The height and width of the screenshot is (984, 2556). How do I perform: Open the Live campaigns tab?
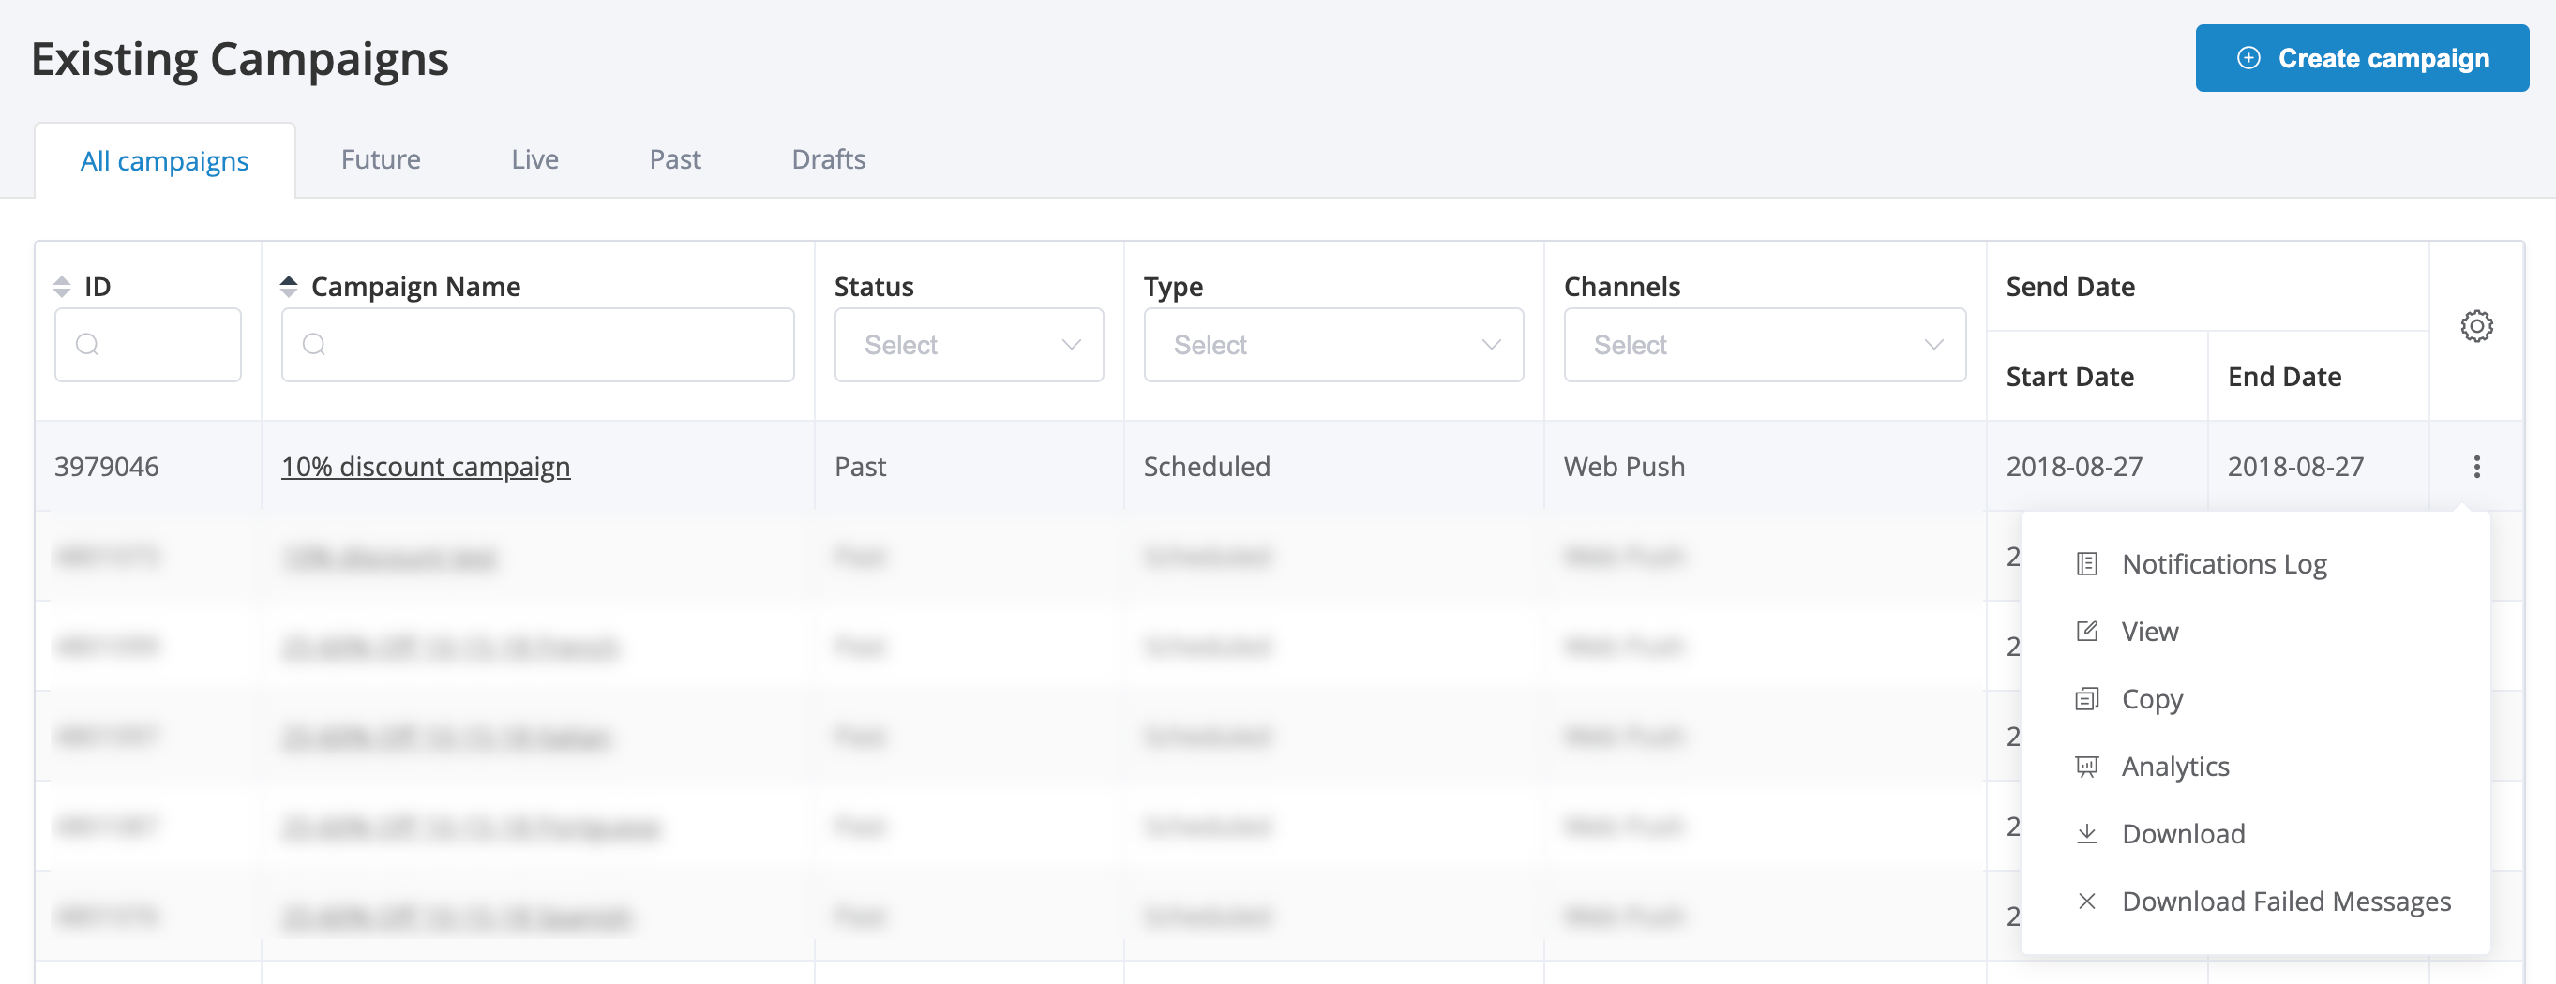[534, 158]
